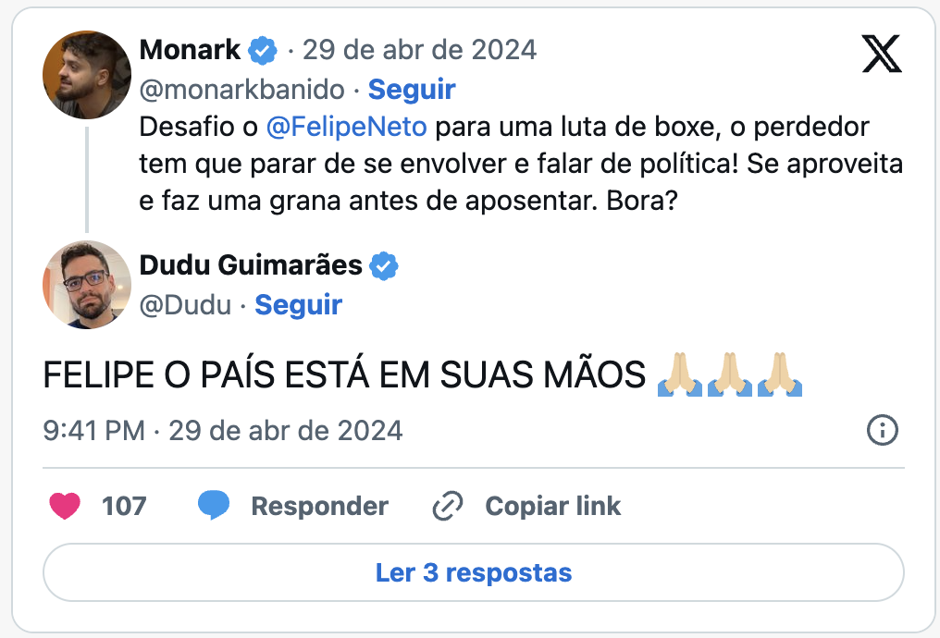This screenshot has height=638, width=940.
Task: Click the 107 likes count
Action: [124, 507]
